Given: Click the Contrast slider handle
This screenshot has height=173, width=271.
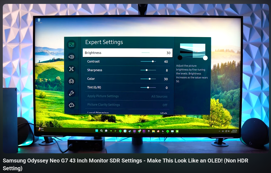Looking at the screenshot, I should pos(153,61).
